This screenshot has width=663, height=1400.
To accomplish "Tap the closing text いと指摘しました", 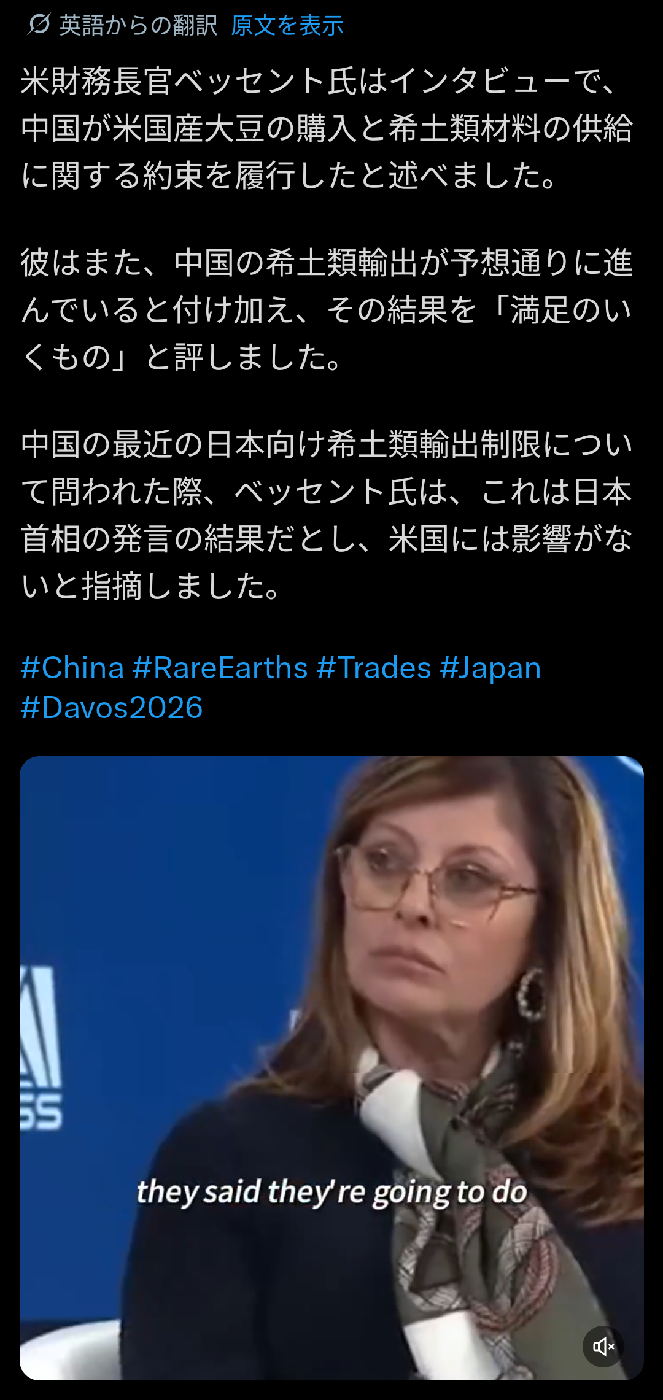I will point(152,586).
